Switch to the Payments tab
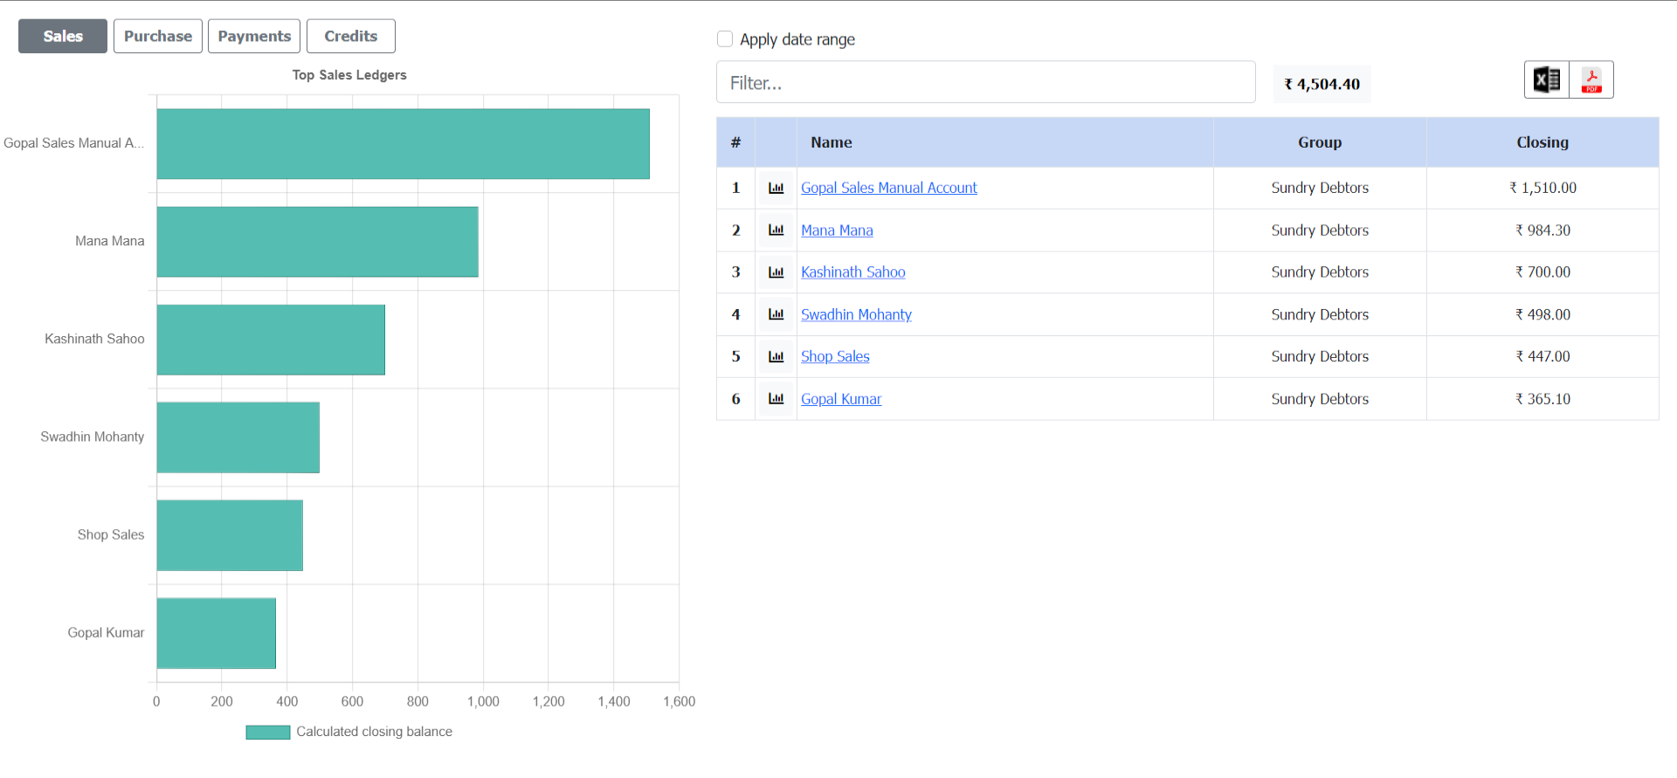Screen dimensions: 1677x778 pyautogui.click(x=254, y=37)
